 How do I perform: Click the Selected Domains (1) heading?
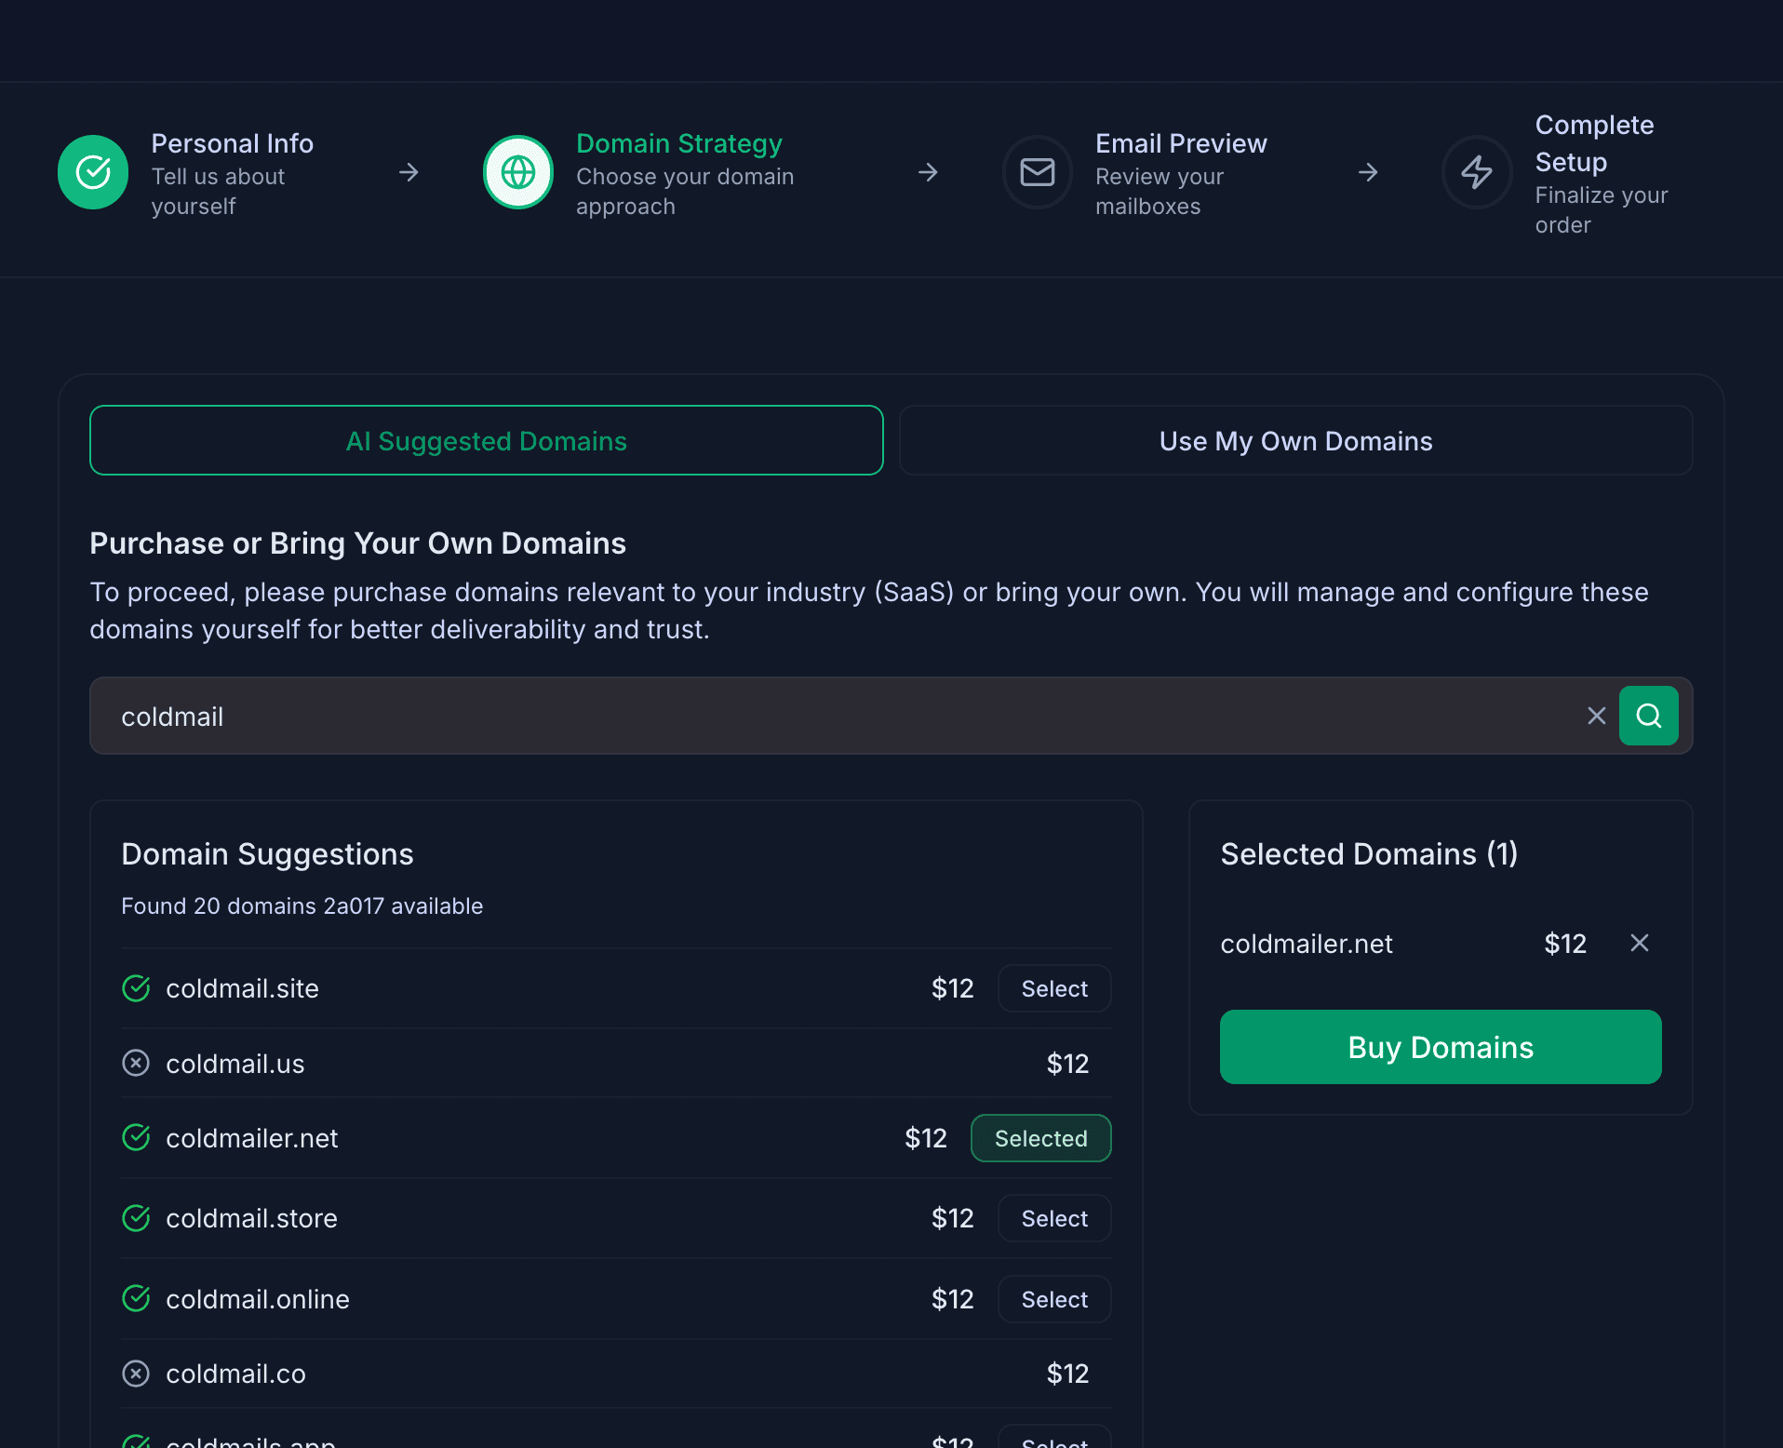[1369, 854]
